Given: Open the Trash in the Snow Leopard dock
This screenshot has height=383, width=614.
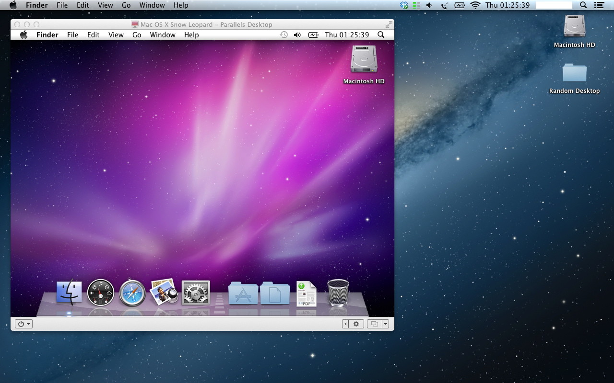Looking at the screenshot, I should 338,293.
